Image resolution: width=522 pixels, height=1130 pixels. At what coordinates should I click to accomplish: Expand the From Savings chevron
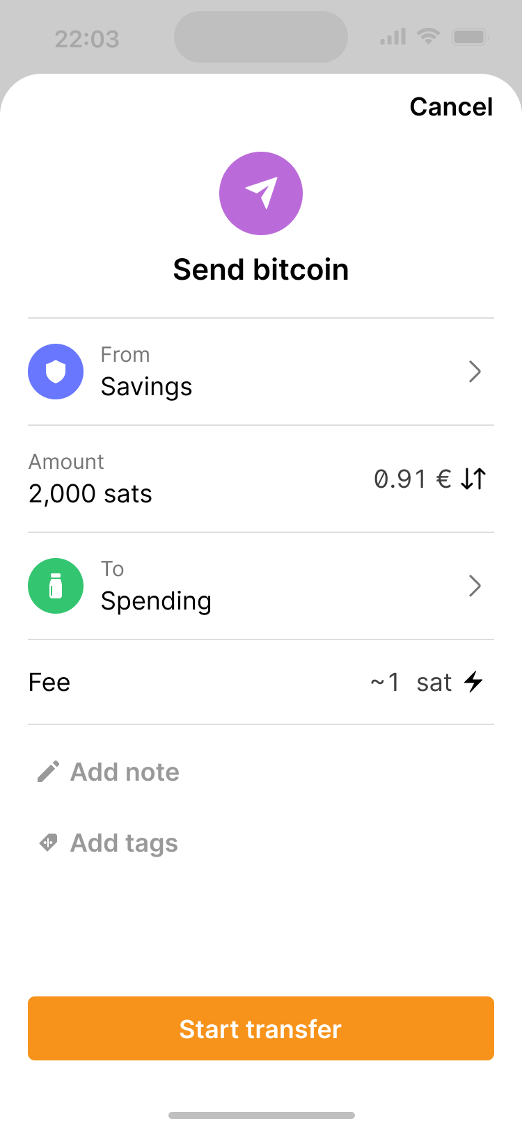click(475, 372)
